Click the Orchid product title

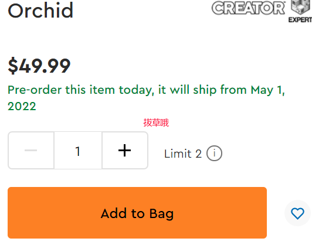[40, 11]
